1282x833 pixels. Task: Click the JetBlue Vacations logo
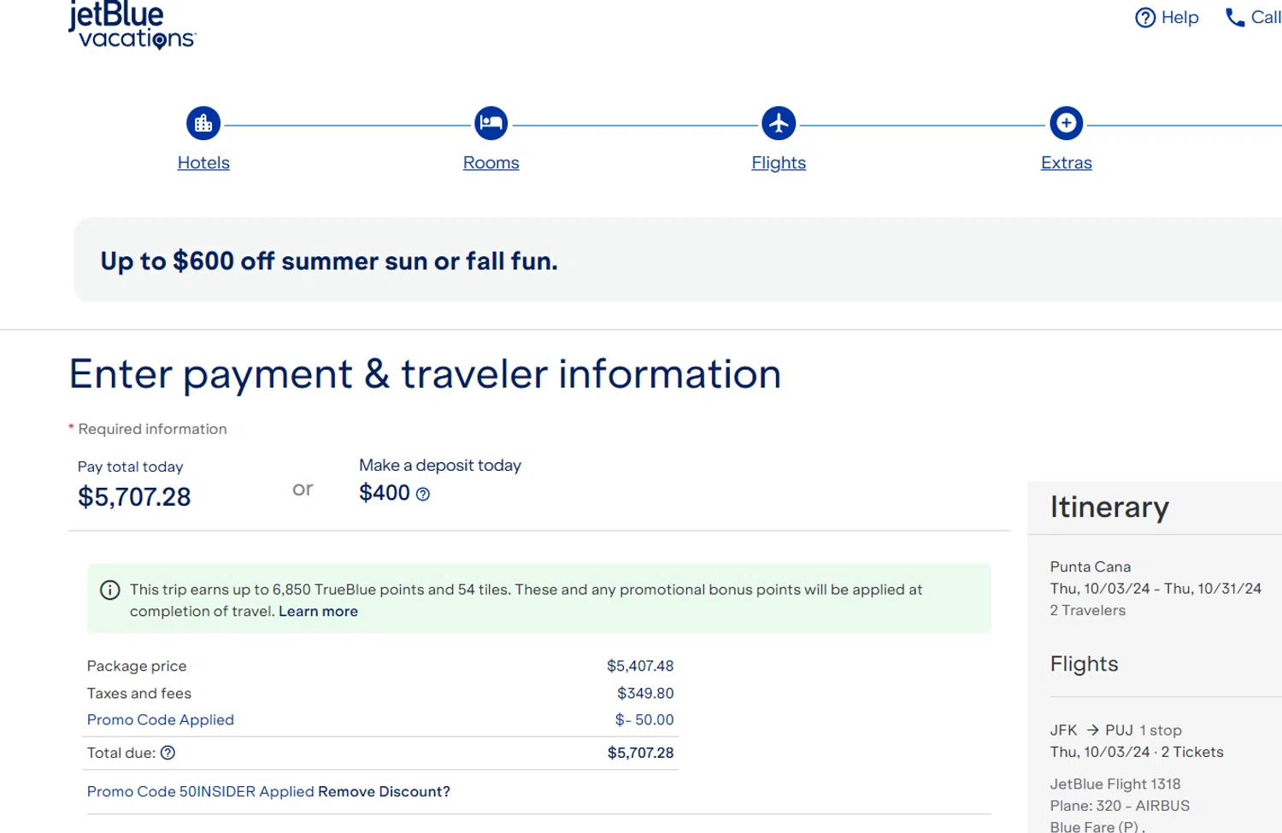[132, 26]
